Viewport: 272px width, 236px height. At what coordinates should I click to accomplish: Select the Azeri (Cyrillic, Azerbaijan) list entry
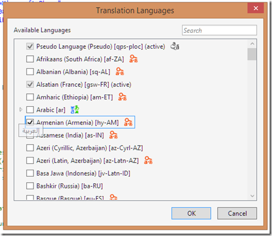tap(89, 148)
